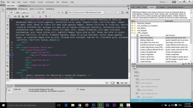The width and height of the screenshot is (193, 108).
Task: Open the Inspect target circle icon
Action: pyautogui.click(x=39, y=13)
